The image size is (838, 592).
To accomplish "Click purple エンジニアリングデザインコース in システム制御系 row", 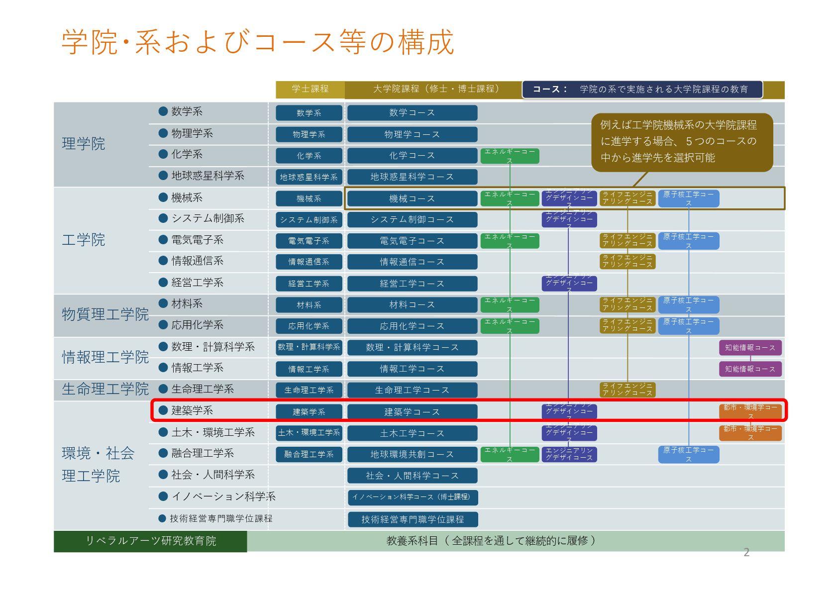I will click(x=569, y=219).
